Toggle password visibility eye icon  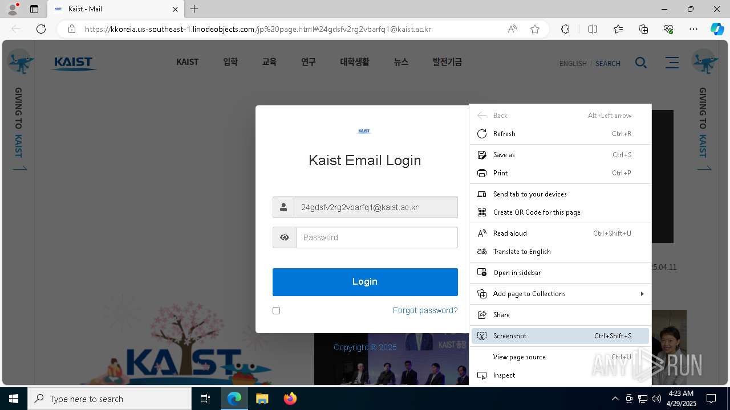284,237
